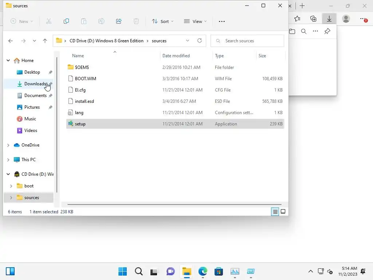Collapse the CD Drive (D:) tree node
The image size is (373, 280).
point(8,174)
